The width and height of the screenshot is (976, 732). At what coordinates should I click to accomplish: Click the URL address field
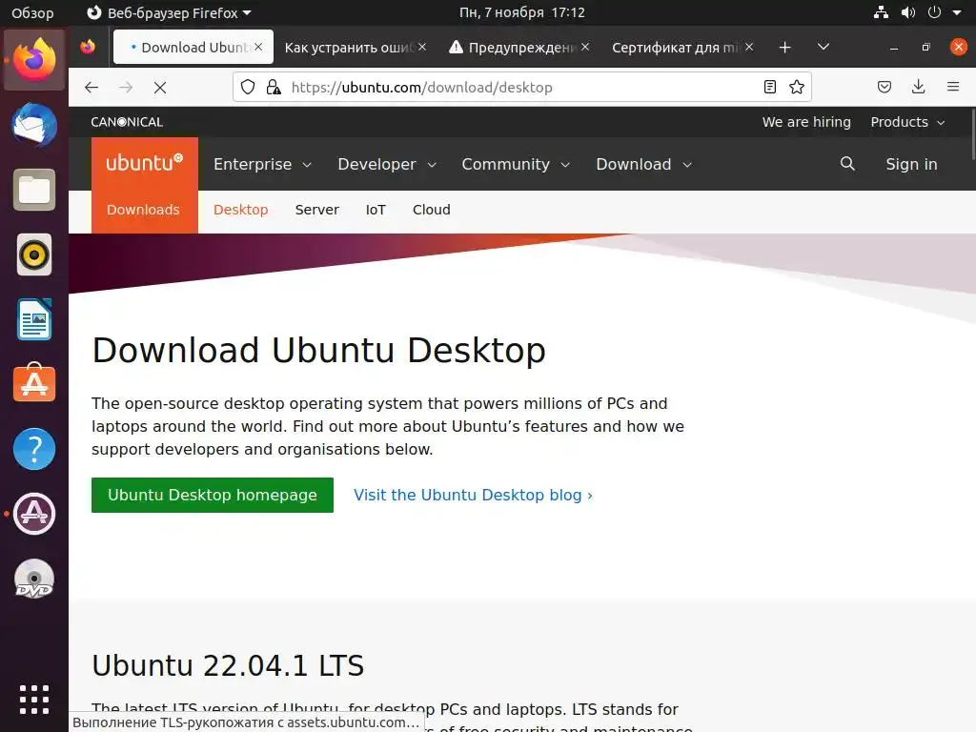point(523,87)
